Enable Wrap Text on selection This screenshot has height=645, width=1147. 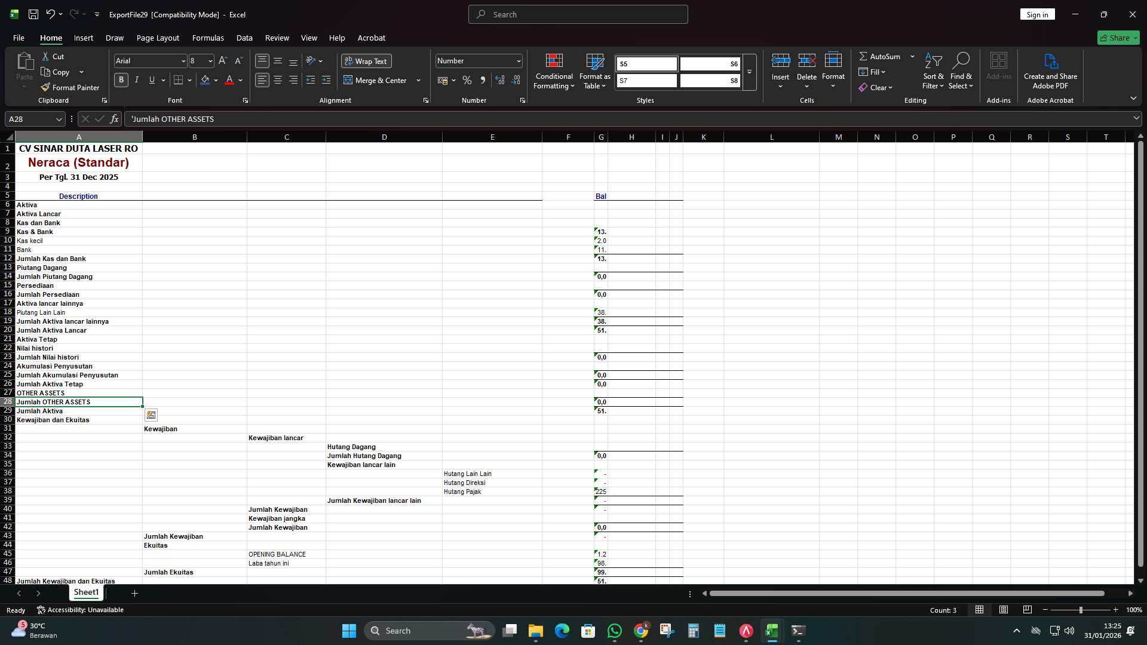pyautogui.click(x=366, y=60)
